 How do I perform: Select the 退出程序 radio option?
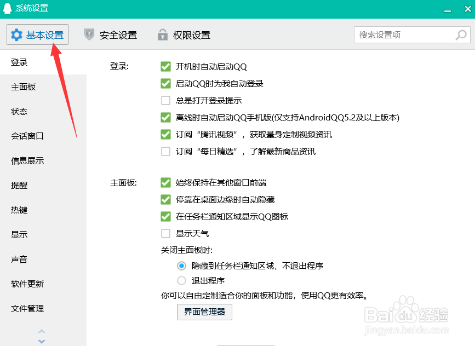point(181,281)
